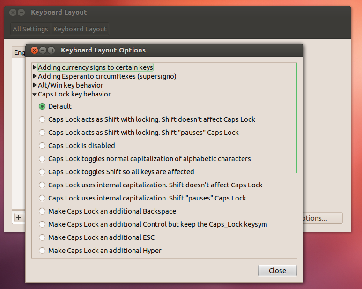The height and width of the screenshot is (289, 362).
Task: Select Caps Lock toggles normal capitalization option
Action: (x=43, y=159)
